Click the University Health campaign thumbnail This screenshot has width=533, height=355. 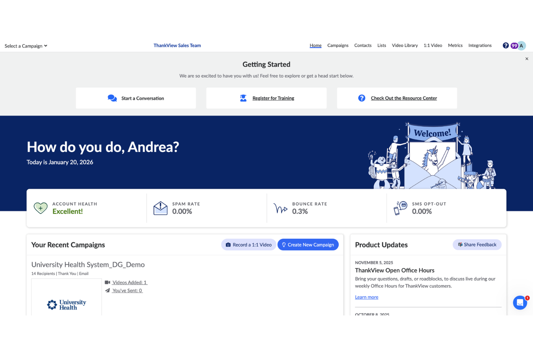tap(67, 297)
